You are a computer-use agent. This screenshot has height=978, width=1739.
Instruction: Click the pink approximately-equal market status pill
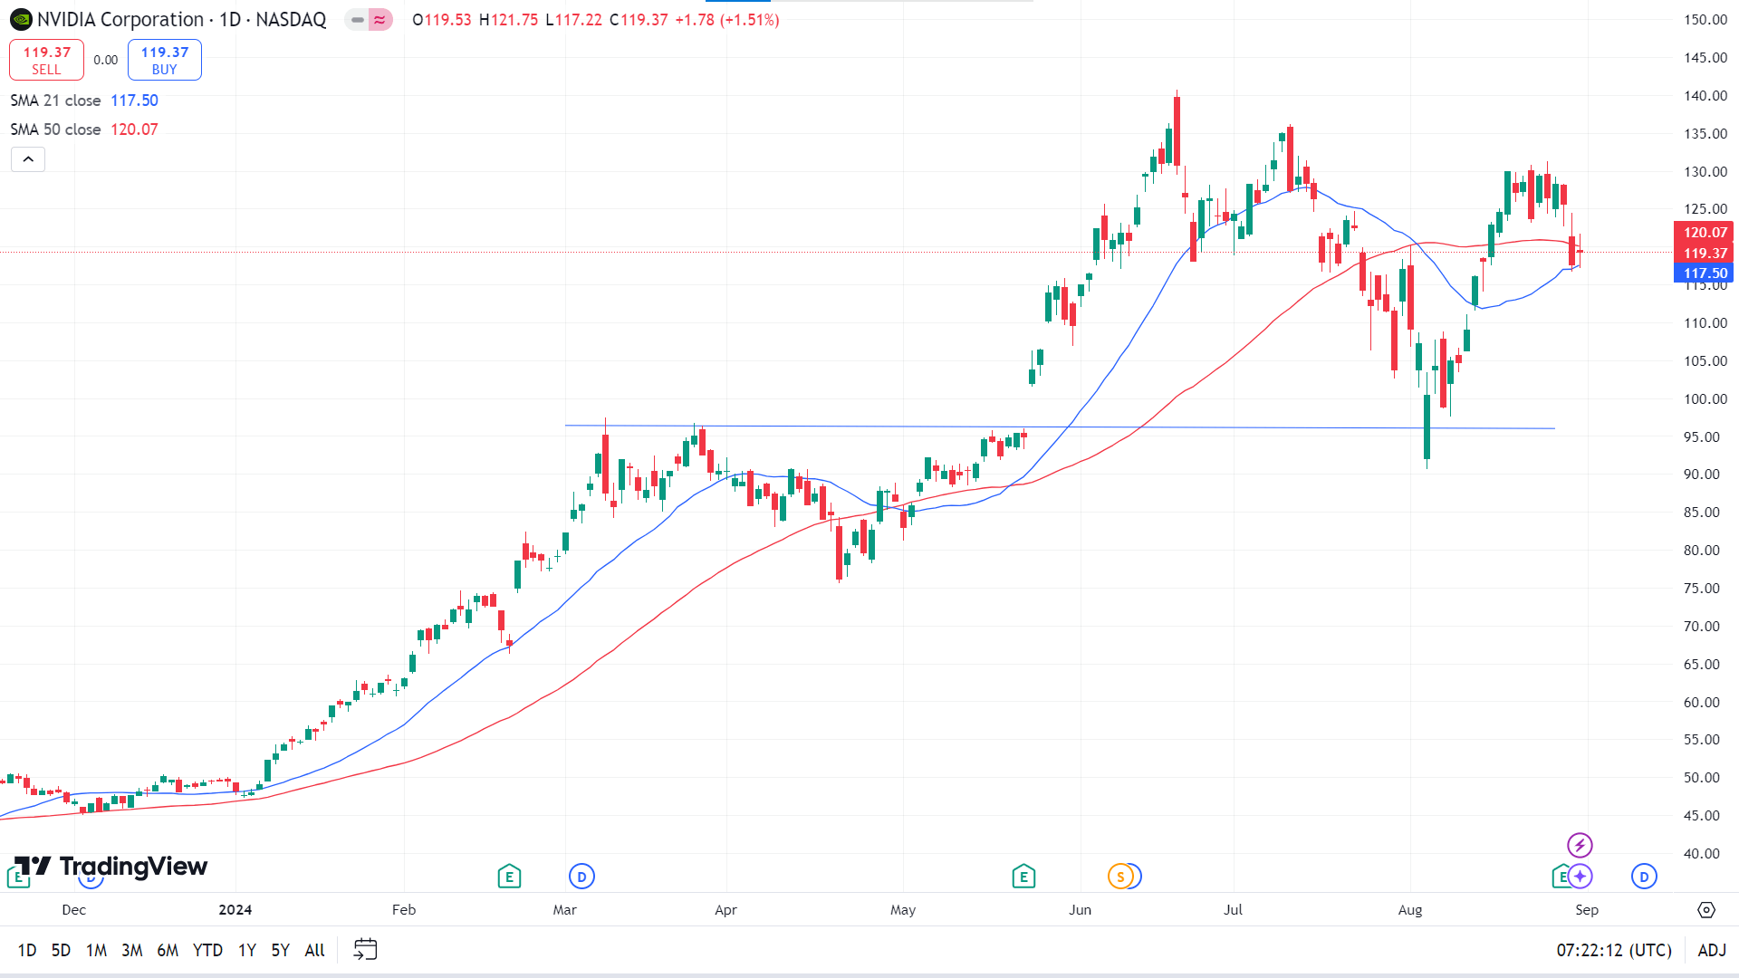380,20
